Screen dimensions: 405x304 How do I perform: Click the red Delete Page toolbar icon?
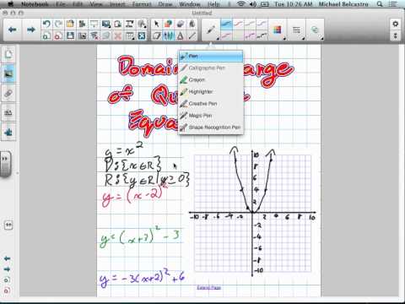tap(58, 35)
